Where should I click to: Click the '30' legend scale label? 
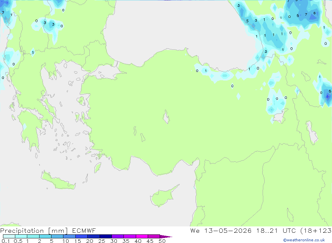pos(114,241)
